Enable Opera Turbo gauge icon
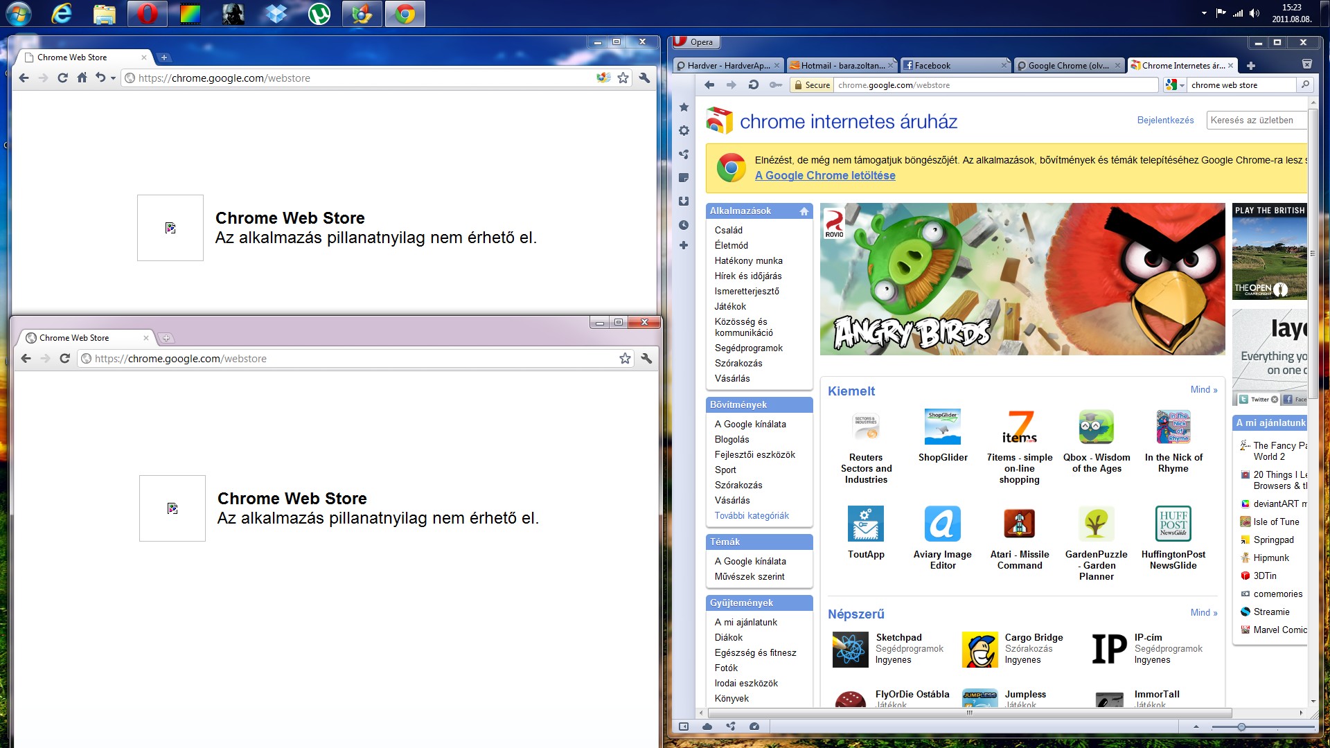 click(754, 727)
